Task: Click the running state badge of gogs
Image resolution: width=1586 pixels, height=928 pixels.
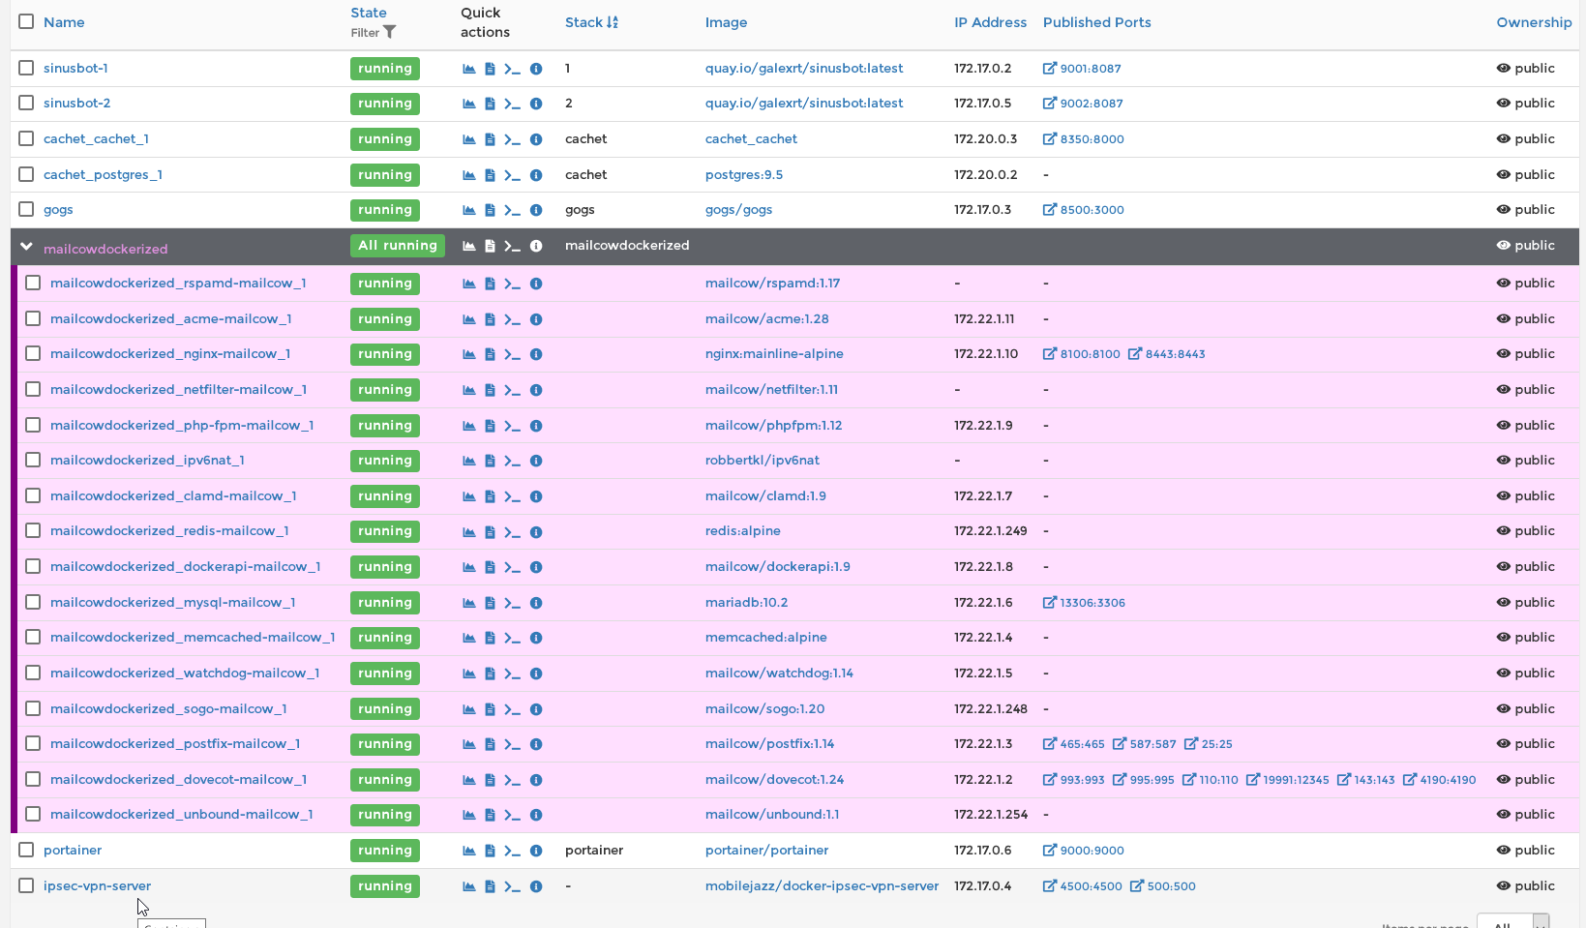Action: [x=384, y=210]
